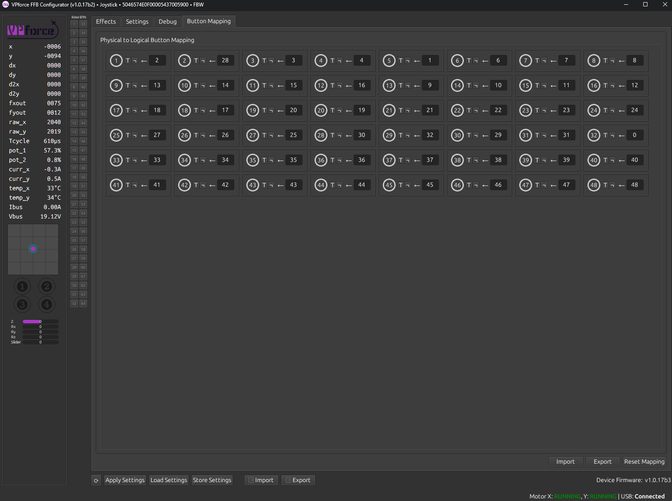
Task: Click the Reset Mapping button
Action: click(x=644, y=462)
